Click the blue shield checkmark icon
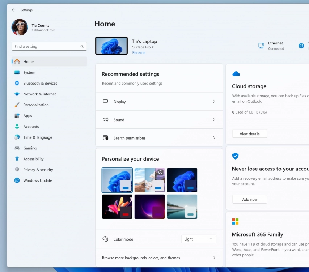Viewport: 309px width, 272px height. (x=235, y=156)
